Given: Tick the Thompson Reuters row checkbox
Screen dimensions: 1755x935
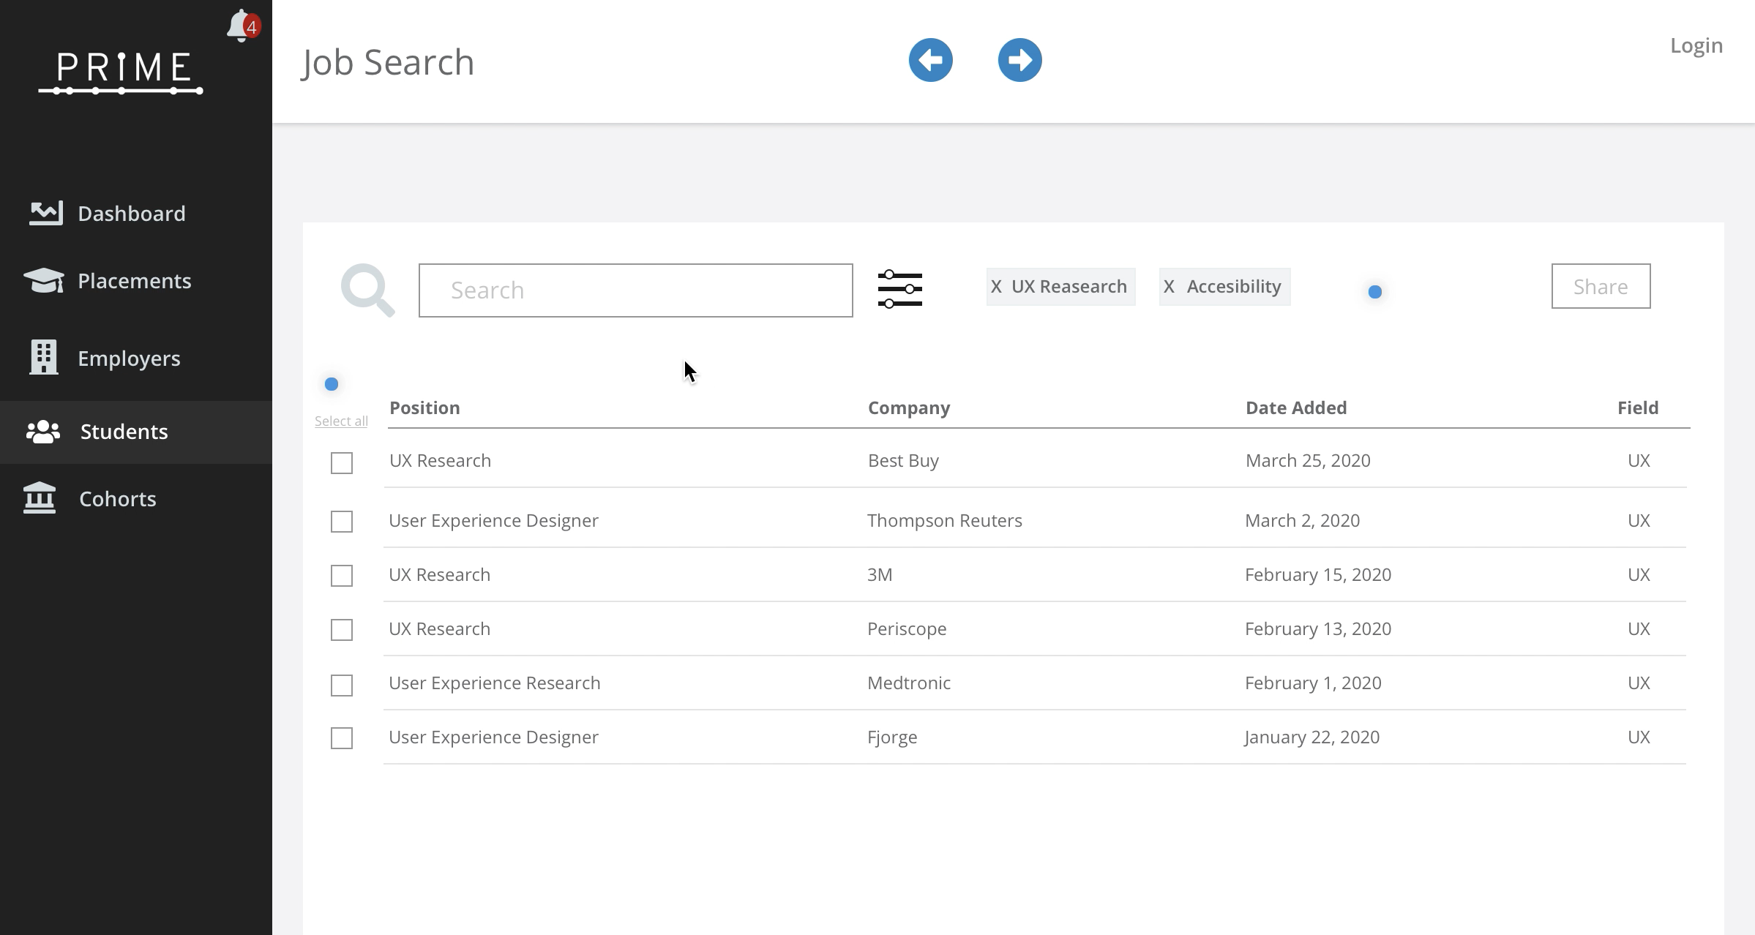Looking at the screenshot, I should coord(342,522).
